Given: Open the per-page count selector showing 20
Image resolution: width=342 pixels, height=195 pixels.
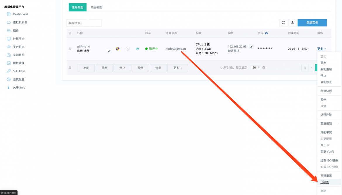Looking at the screenshot, I should coord(256,67).
